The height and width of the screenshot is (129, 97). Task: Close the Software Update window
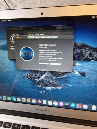(x=8, y=29)
